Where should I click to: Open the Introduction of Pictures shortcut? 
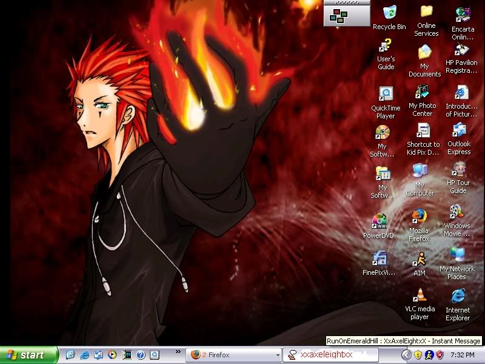pyautogui.click(x=461, y=101)
